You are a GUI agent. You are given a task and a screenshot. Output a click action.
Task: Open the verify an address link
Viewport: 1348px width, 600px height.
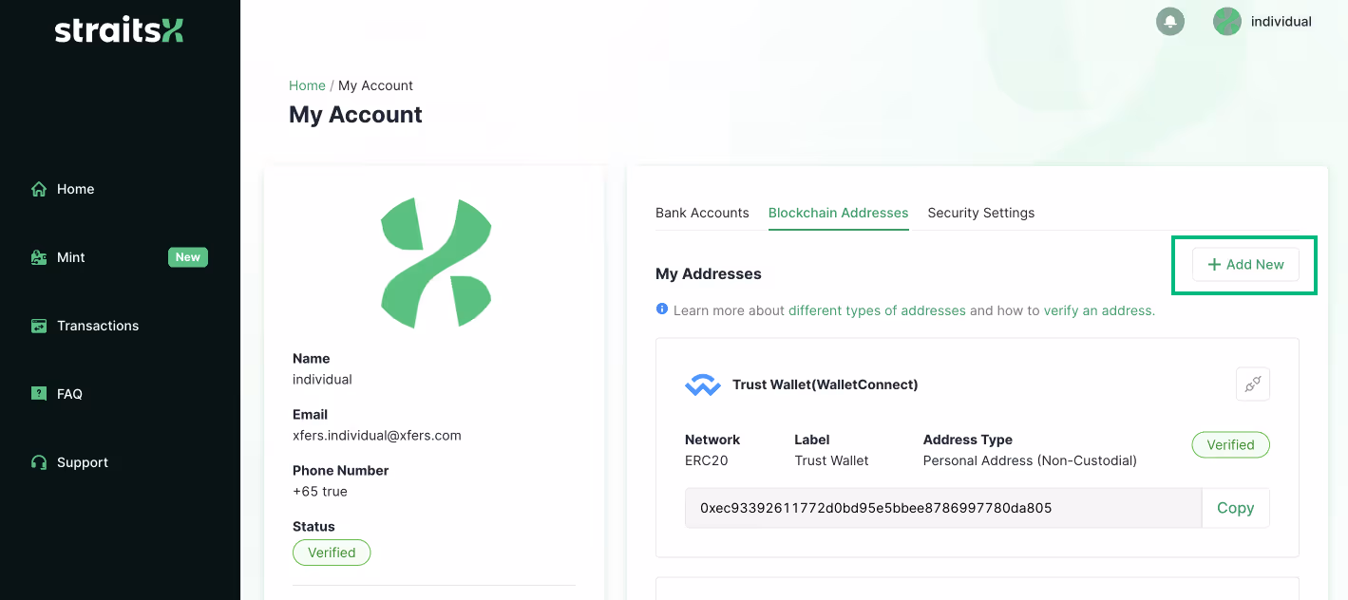pos(1097,310)
